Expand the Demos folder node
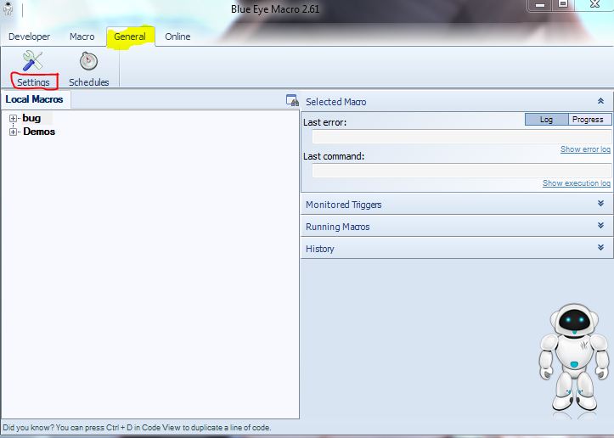Viewport: 614px width, 438px height. pyautogui.click(x=13, y=132)
